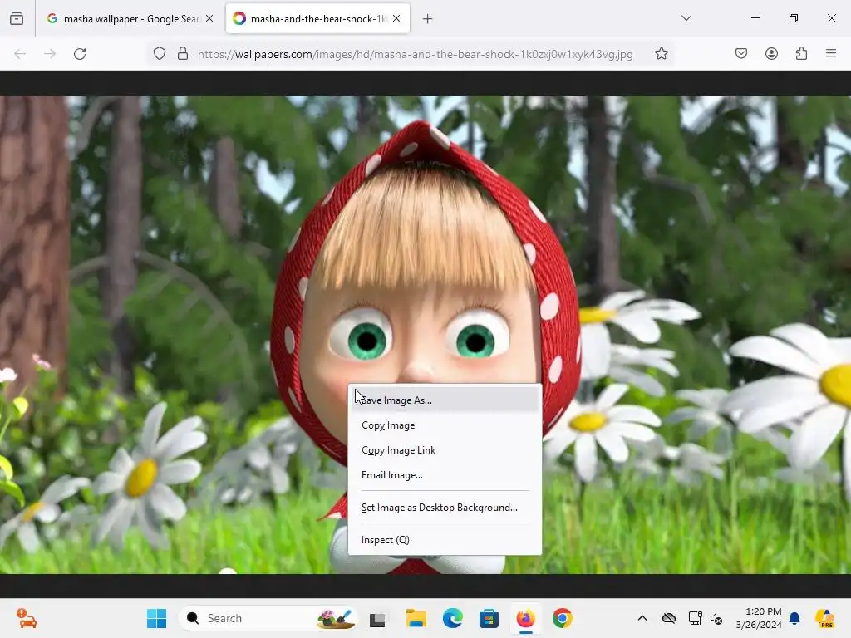Screen dimensions: 851x638
Task: Click the taskbar Search box
Action: coord(268,618)
